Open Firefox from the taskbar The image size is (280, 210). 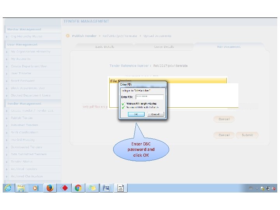click(50, 188)
